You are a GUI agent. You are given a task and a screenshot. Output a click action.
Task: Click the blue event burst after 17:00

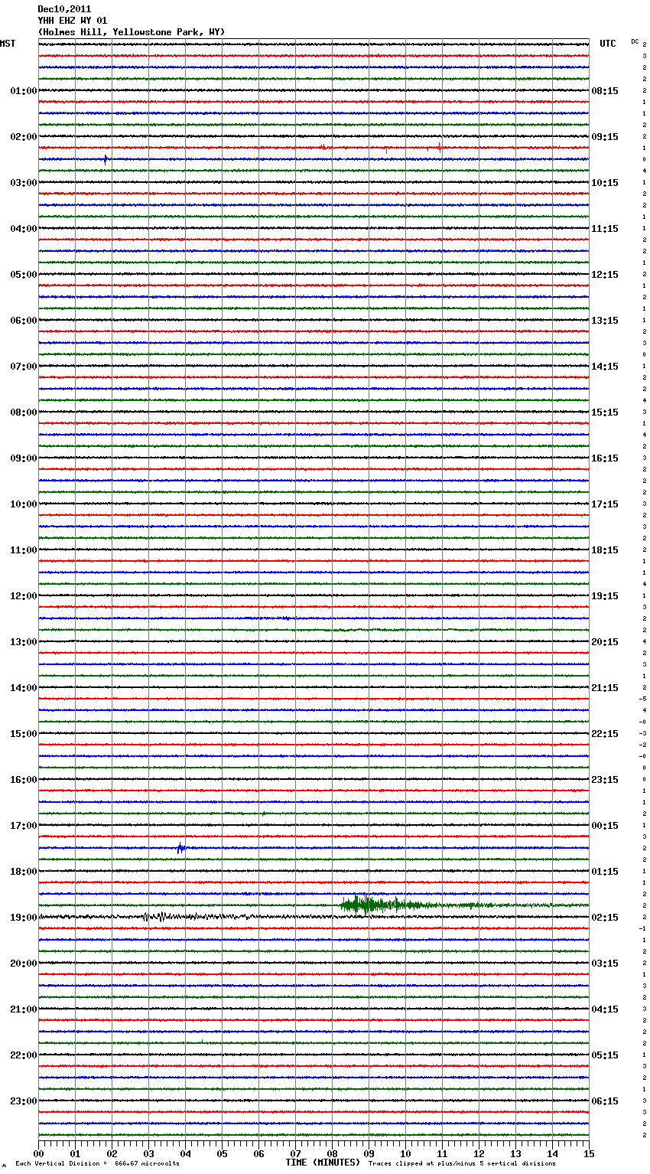pos(180,848)
